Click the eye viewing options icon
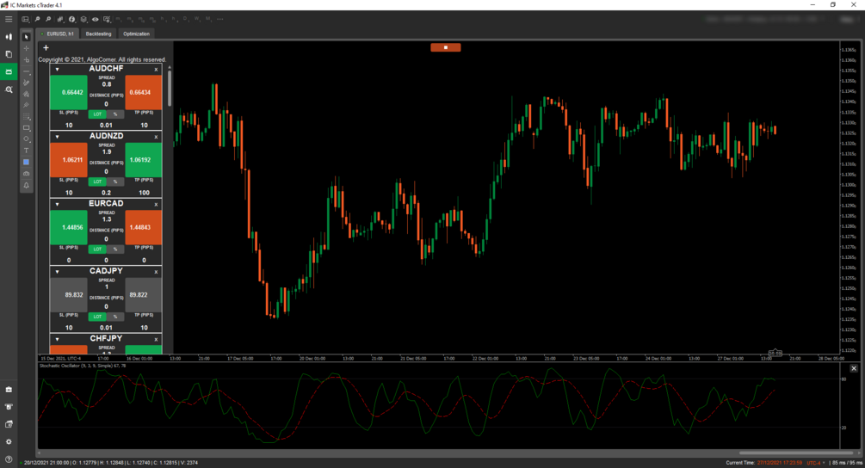865x468 pixels. click(95, 19)
